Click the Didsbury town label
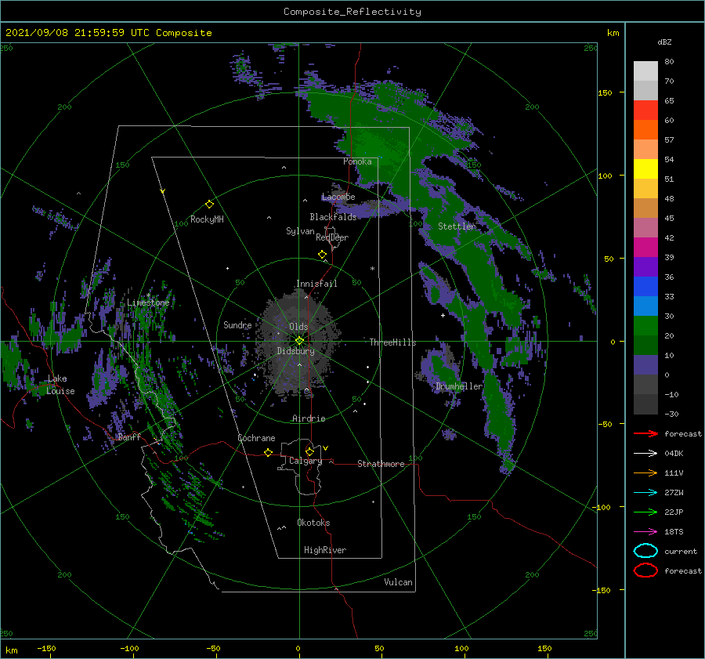Image resolution: width=705 pixels, height=659 pixels. pyautogui.click(x=295, y=351)
